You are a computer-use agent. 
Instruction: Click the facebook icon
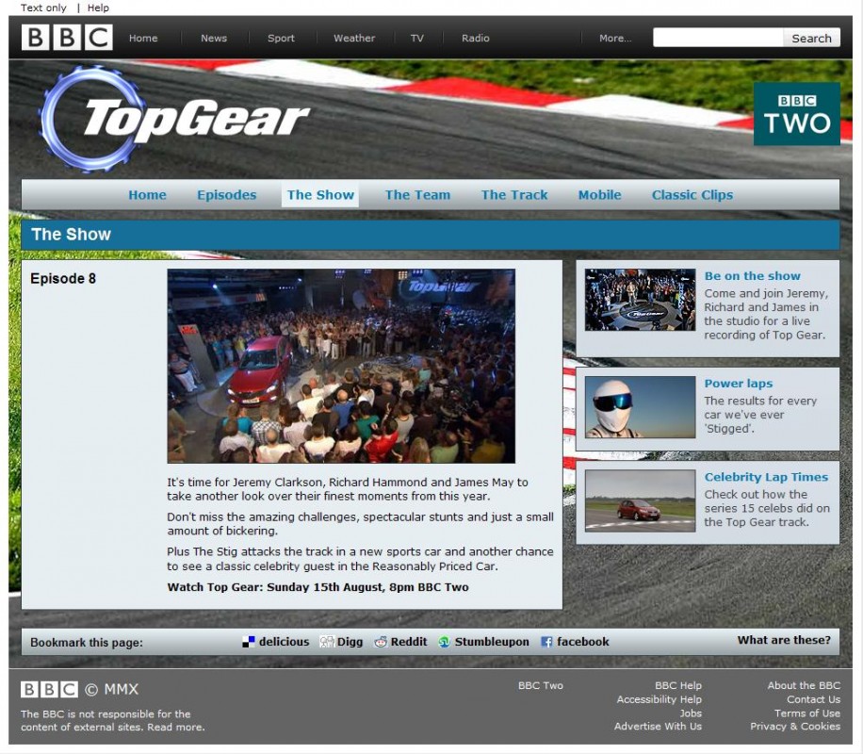click(x=546, y=642)
